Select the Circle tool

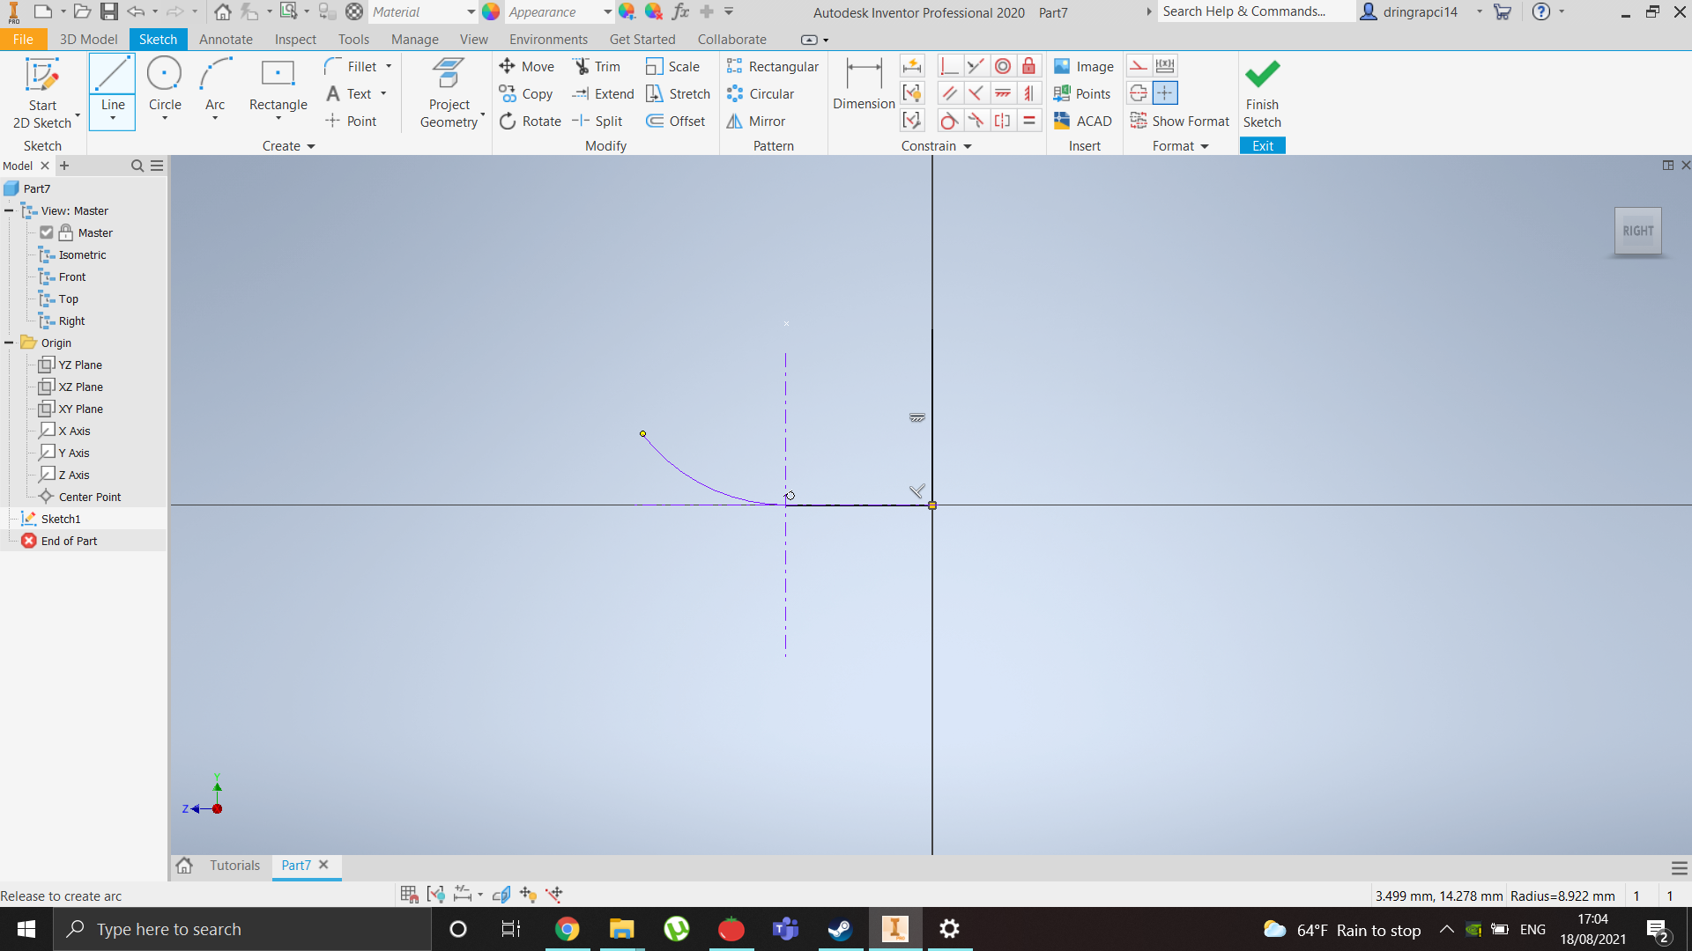pyautogui.click(x=164, y=88)
